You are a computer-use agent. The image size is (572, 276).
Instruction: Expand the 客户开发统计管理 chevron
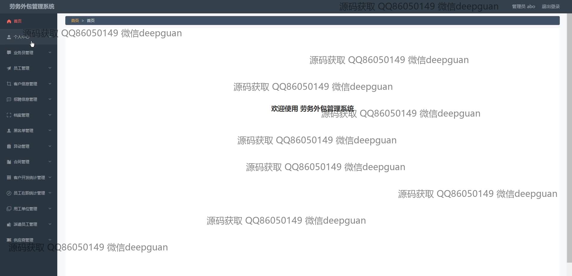coord(50,177)
